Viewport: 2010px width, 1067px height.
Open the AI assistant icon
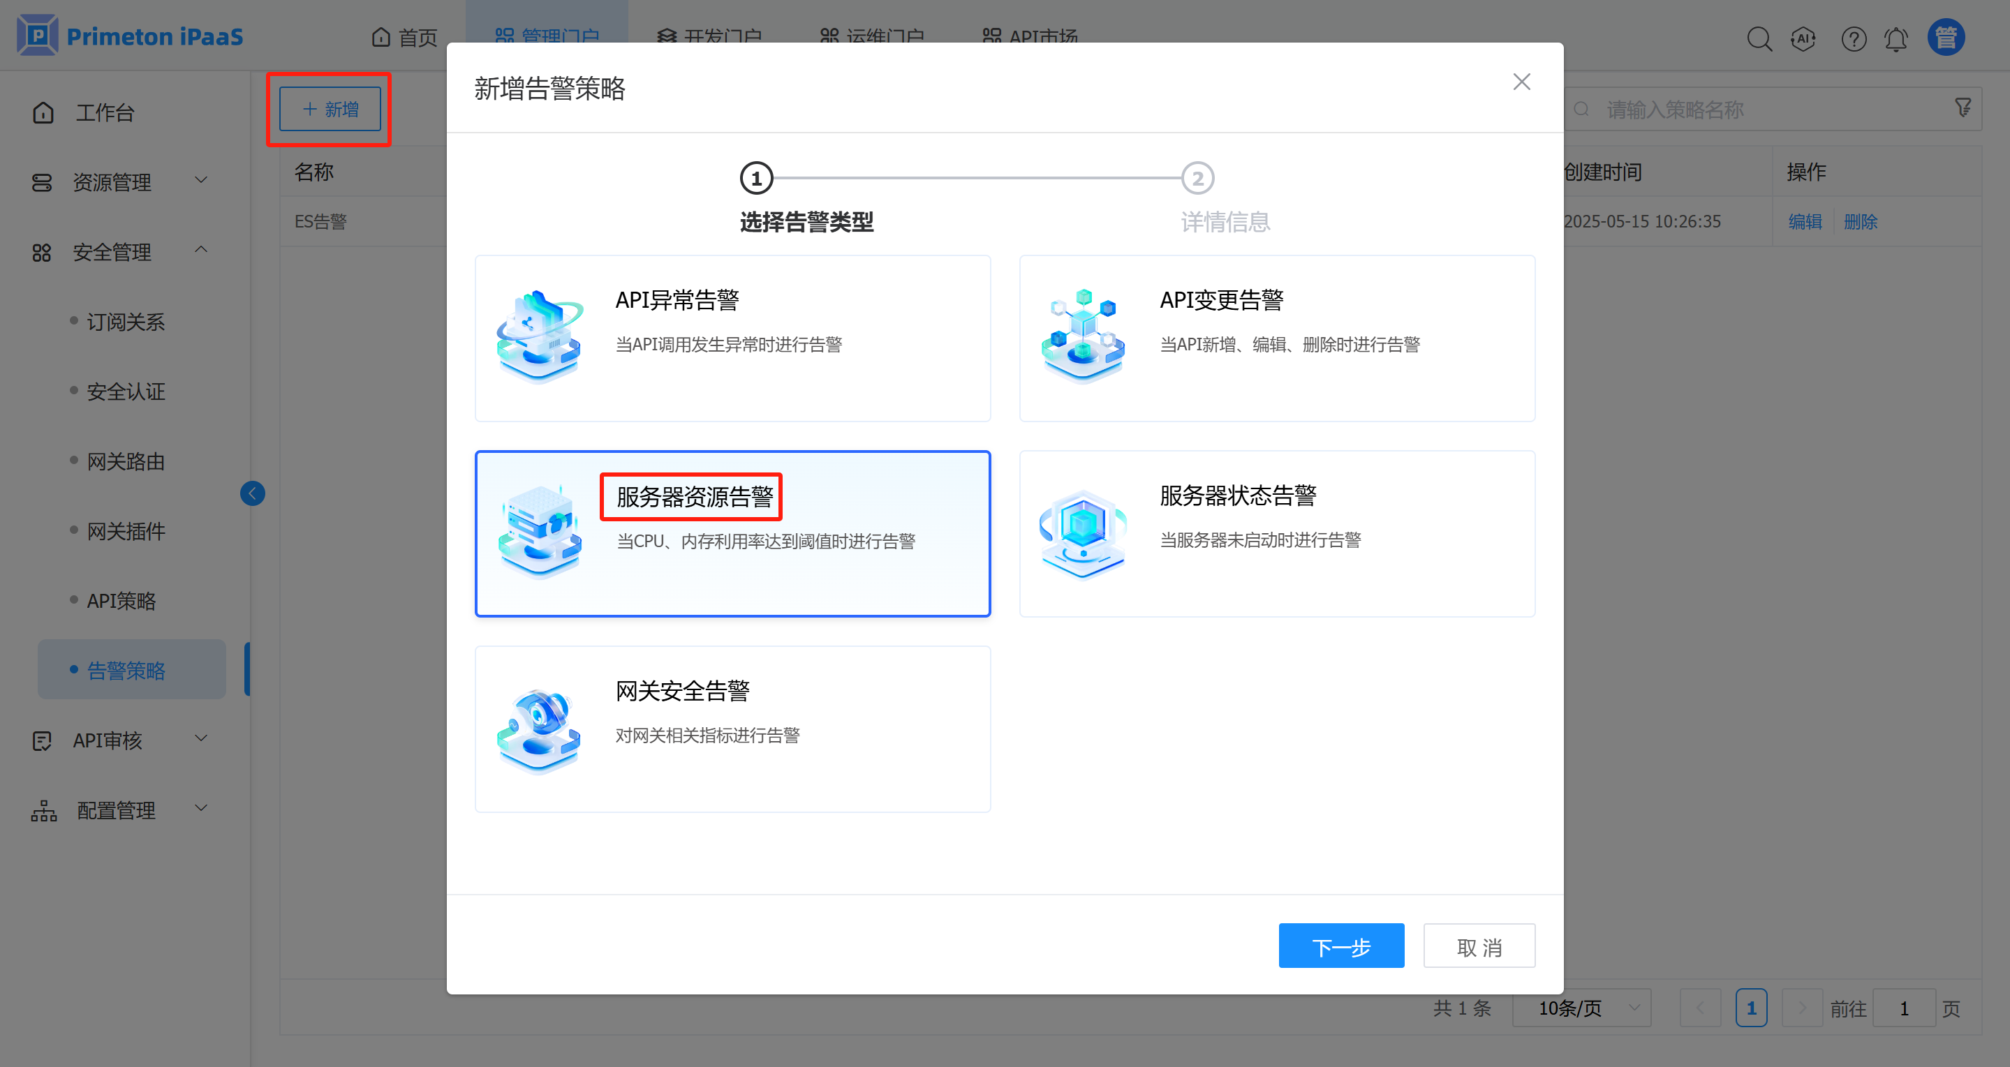coord(1803,38)
